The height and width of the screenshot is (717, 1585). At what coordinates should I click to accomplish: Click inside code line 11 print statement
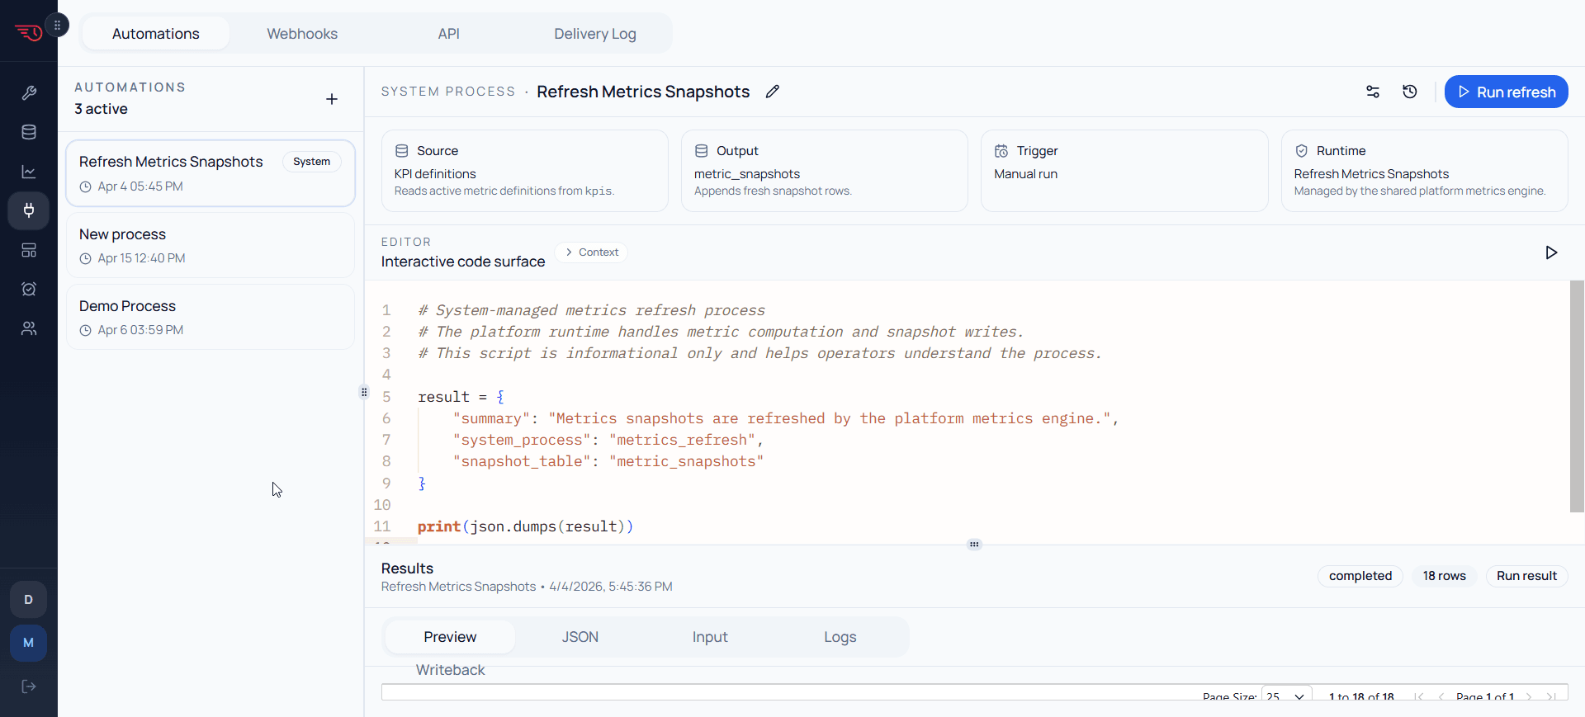525,526
